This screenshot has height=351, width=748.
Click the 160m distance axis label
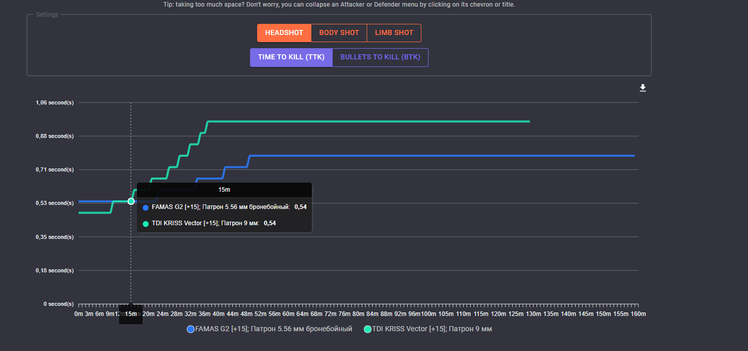point(638,314)
